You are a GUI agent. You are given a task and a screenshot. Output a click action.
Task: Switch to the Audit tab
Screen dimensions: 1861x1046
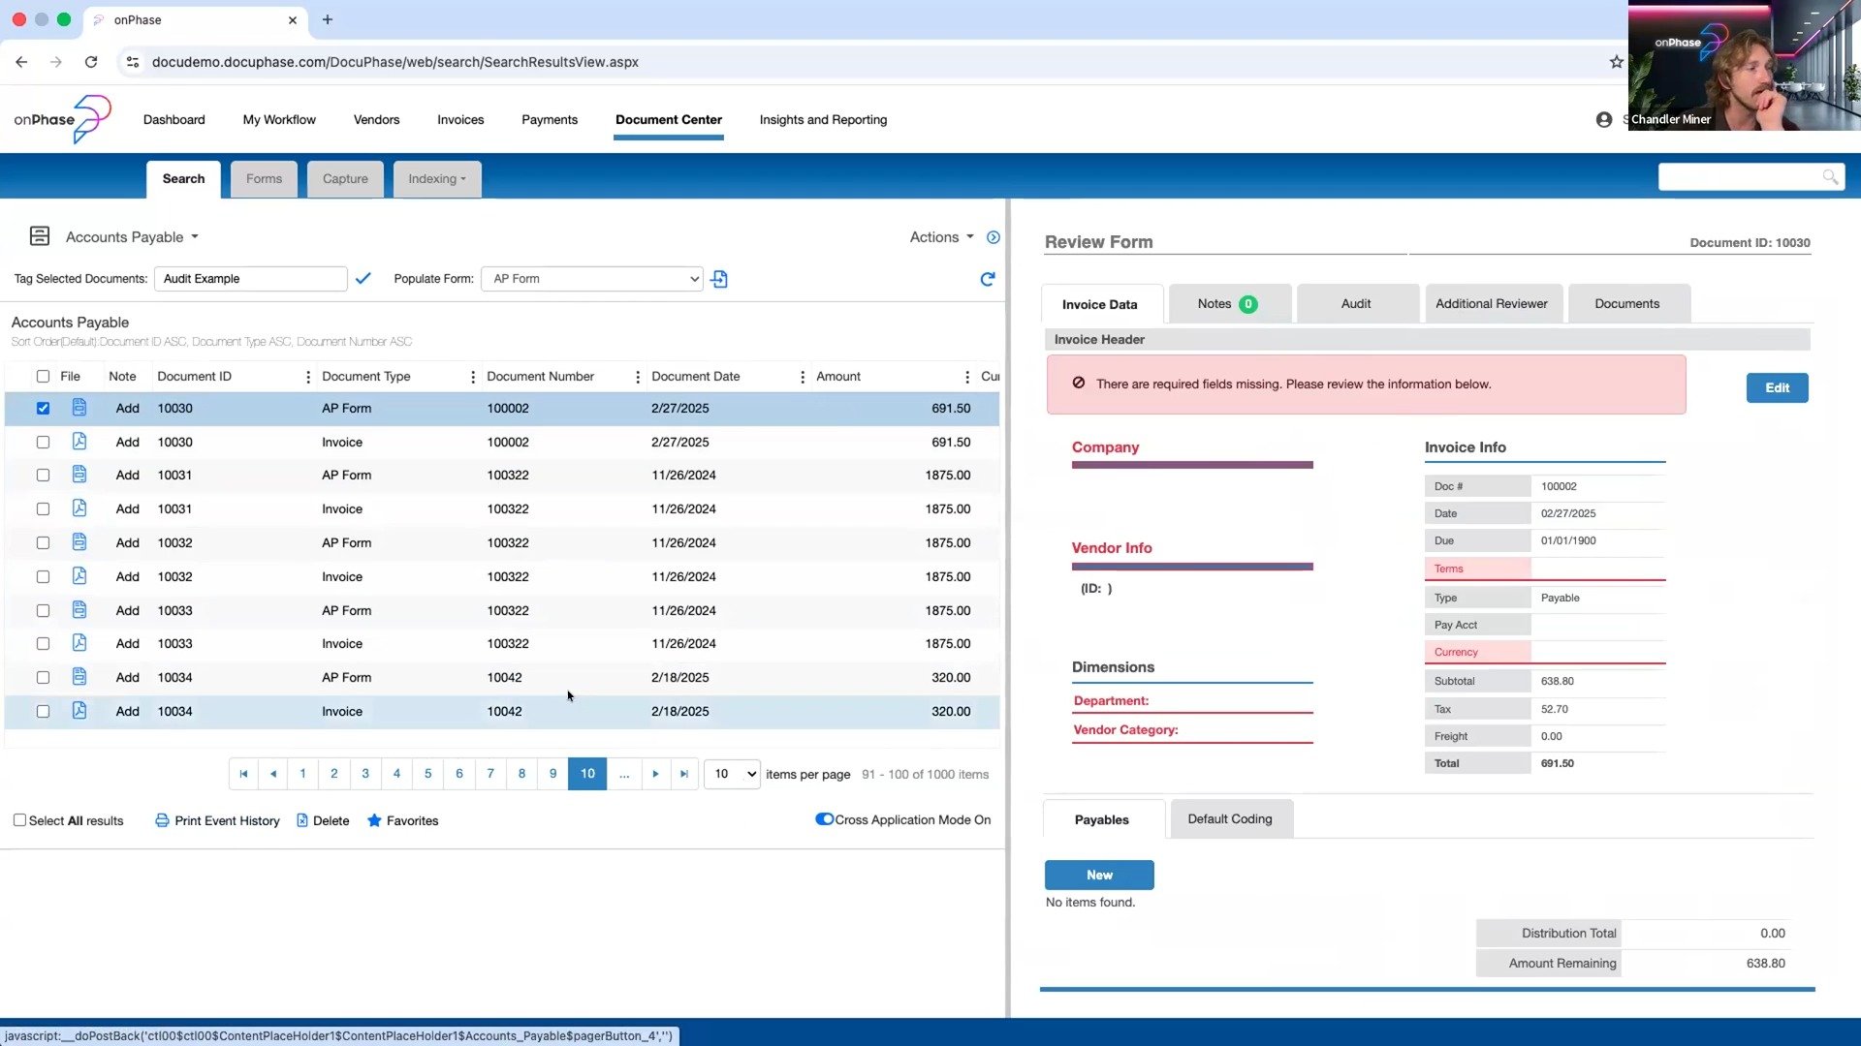click(1356, 304)
